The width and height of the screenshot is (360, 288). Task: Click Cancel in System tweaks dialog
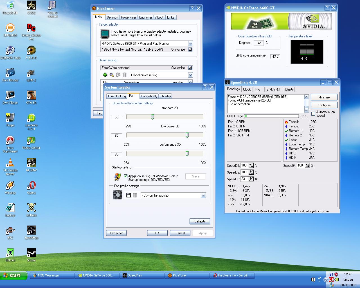[180, 233]
